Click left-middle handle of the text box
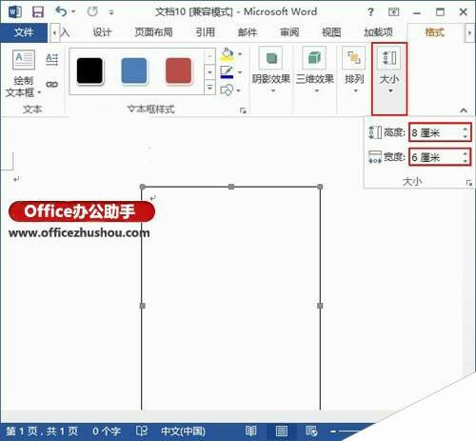The width and height of the screenshot is (476, 441). pos(143,306)
